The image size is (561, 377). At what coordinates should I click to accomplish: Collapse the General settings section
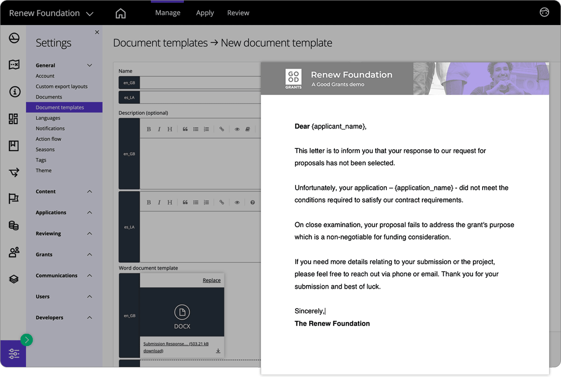[x=90, y=65]
